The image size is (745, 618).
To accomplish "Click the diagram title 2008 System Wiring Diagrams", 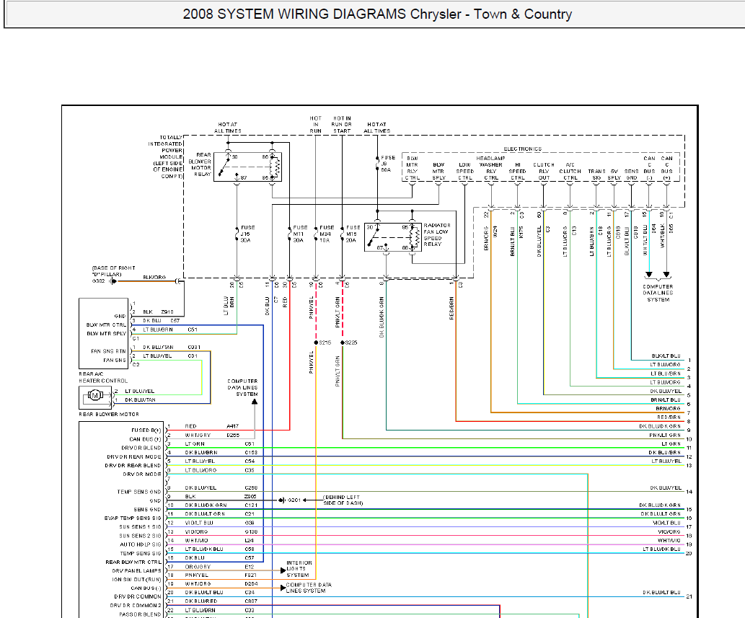I will point(377,14).
